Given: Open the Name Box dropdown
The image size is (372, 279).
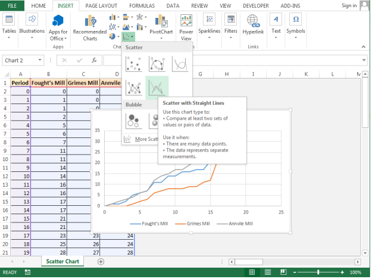Looking at the screenshot, I should point(40,60).
